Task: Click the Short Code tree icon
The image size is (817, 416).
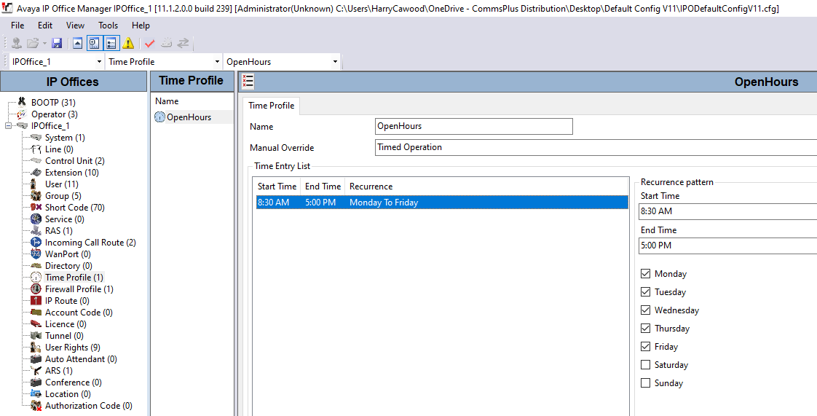Action: [x=36, y=208]
